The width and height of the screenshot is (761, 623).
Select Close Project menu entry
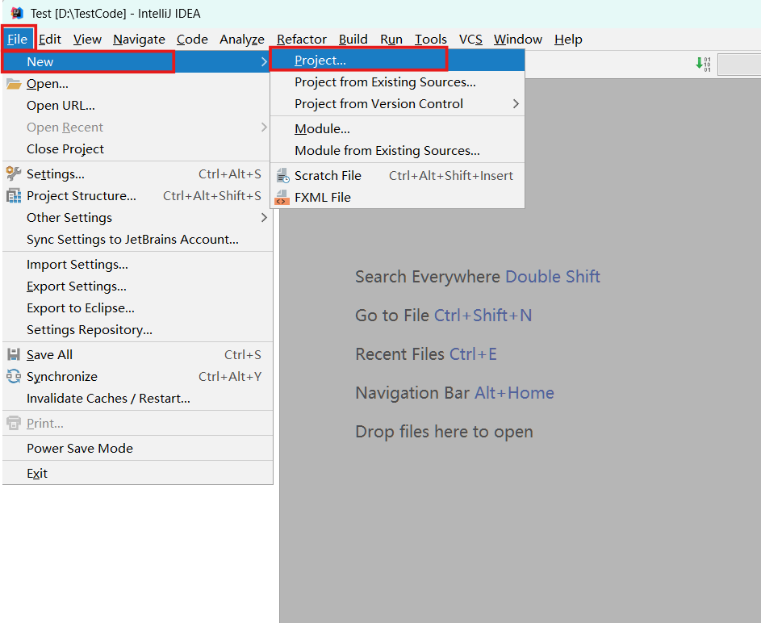click(137, 149)
